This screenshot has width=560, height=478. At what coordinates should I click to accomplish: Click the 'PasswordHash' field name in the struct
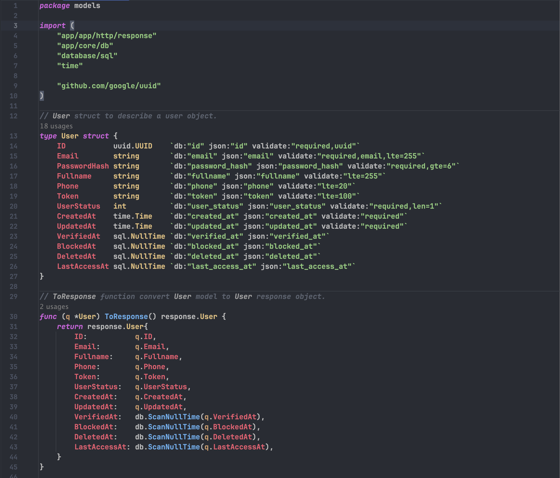[83, 166]
